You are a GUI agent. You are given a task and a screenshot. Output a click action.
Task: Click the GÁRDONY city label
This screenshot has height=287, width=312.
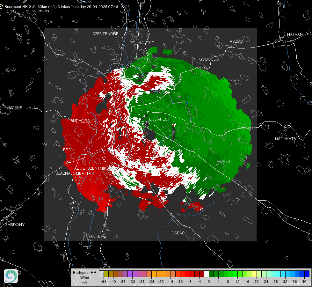[x=15, y=225]
